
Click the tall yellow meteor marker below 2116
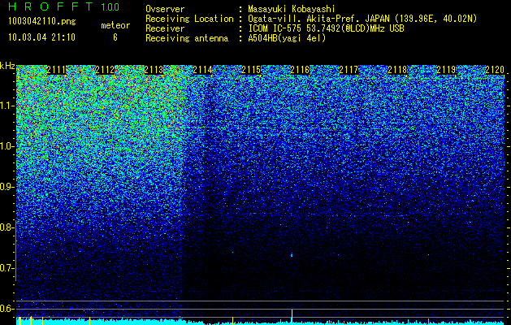pyautogui.click(x=292, y=316)
